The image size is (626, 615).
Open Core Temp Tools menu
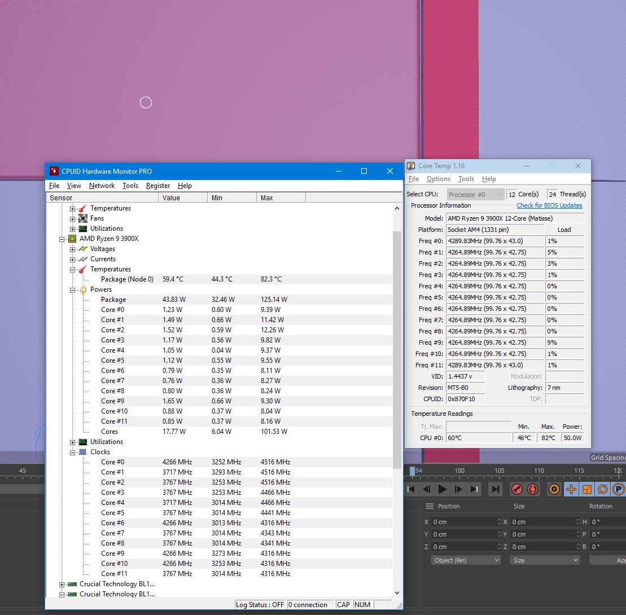pyautogui.click(x=466, y=179)
